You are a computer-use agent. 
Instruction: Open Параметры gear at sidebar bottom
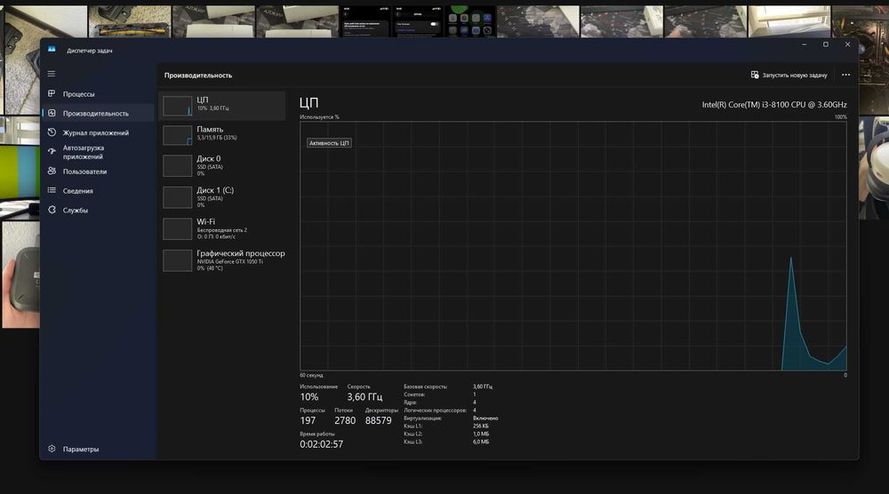click(52, 449)
